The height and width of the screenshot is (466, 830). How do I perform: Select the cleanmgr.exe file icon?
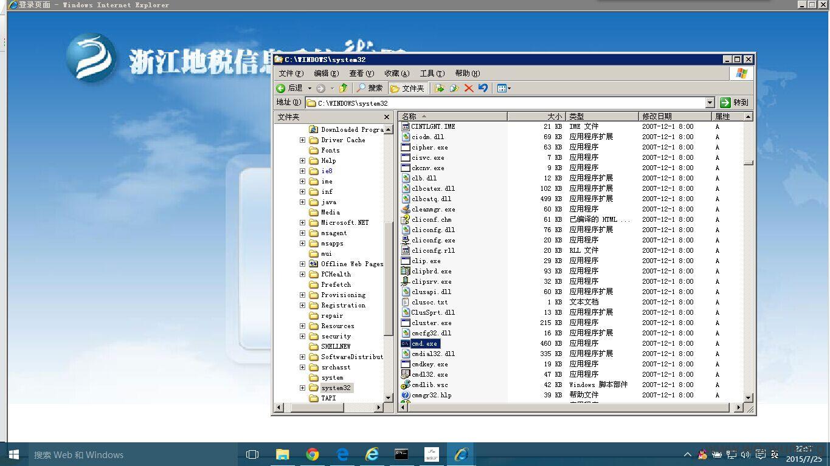406,209
